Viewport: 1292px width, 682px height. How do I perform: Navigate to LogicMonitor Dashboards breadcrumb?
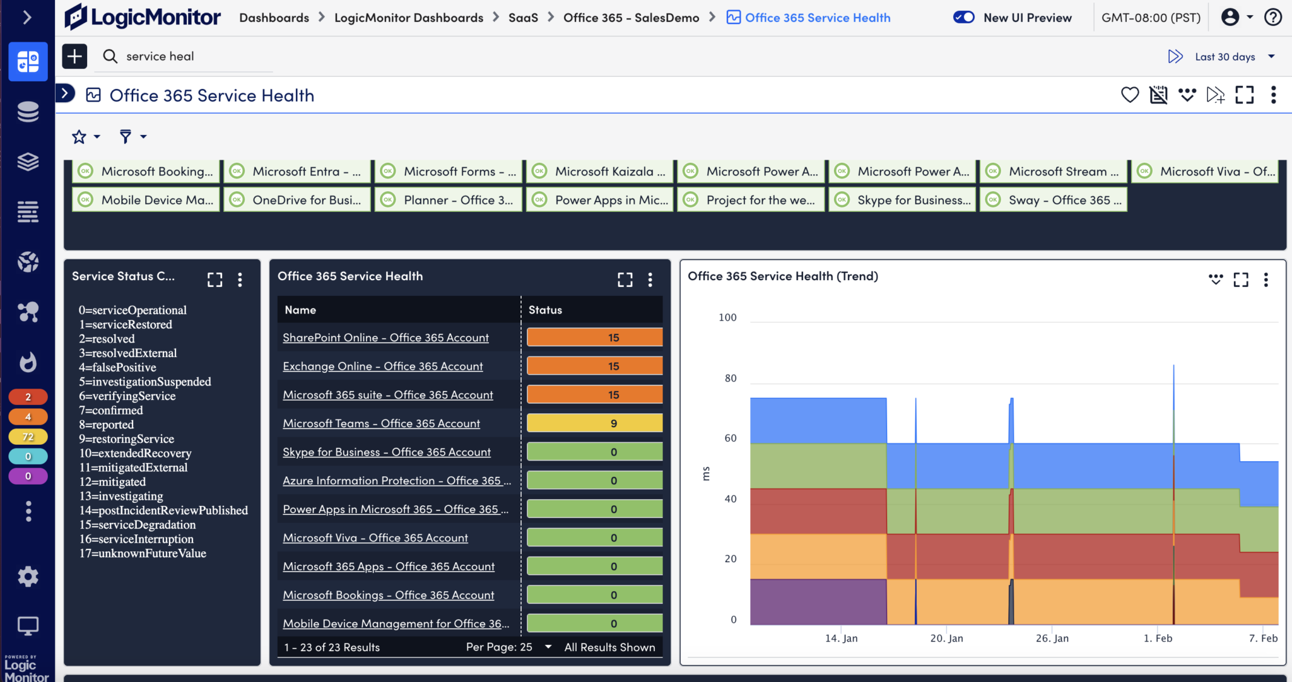click(408, 18)
